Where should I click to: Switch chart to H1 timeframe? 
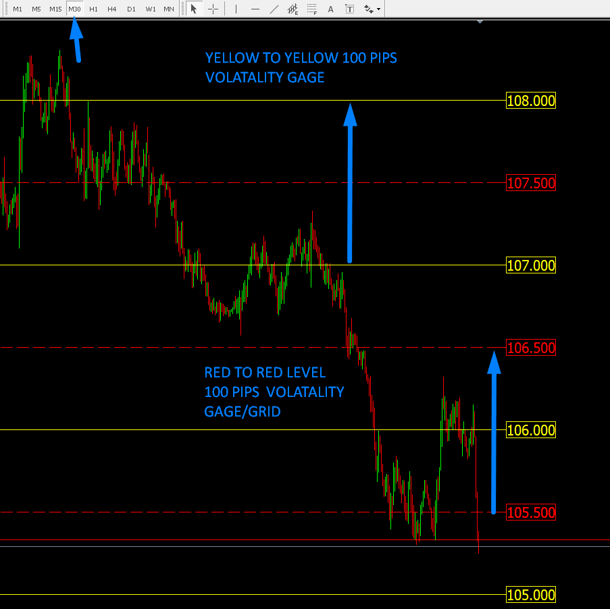(93, 9)
